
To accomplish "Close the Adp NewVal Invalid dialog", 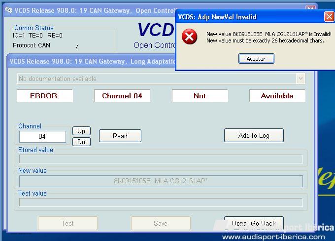I will click(x=329, y=17).
